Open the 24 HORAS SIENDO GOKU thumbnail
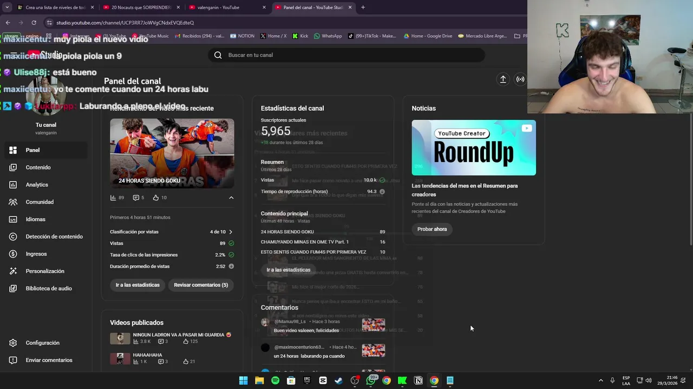Screen dimensions: 693x389 (172, 153)
